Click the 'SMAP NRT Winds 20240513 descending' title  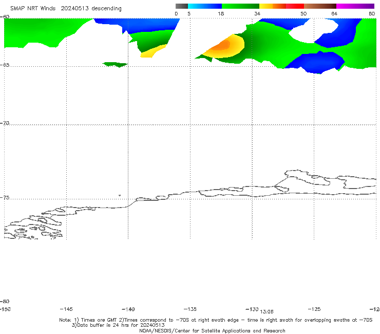(x=66, y=8)
